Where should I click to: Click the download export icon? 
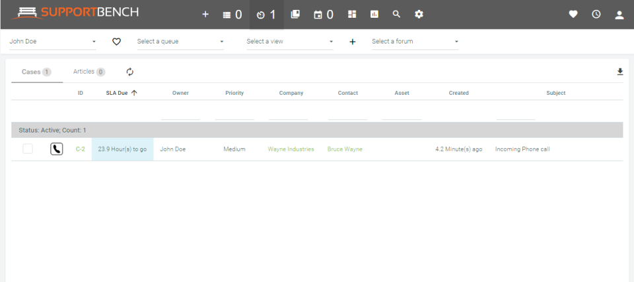point(620,72)
